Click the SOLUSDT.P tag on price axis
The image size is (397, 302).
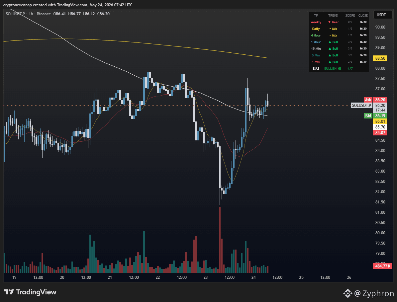click(361, 106)
